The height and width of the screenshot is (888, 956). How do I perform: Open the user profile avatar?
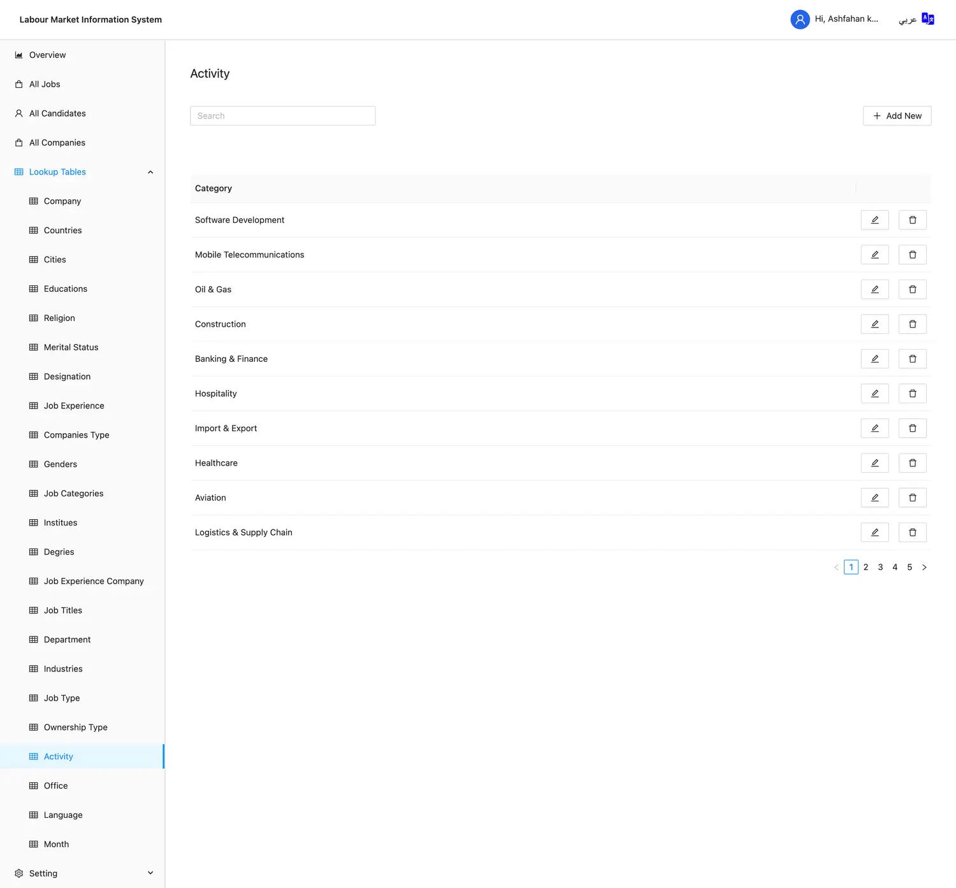tap(800, 19)
